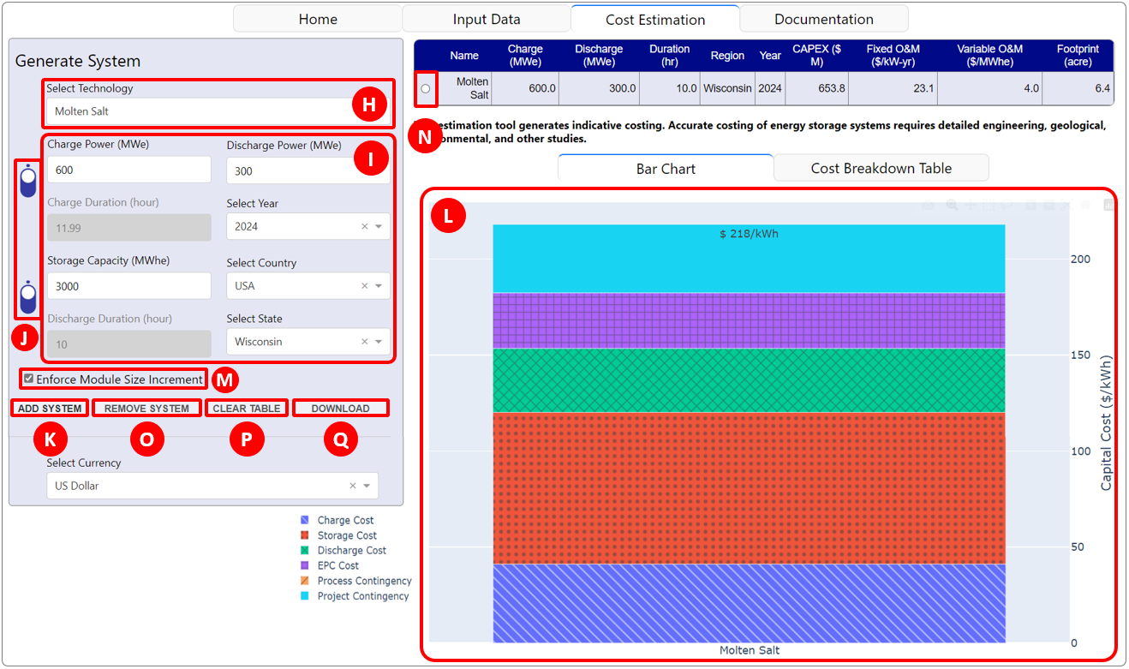Select the Molten Salt row radio button
This screenshot has height=669, width=1129.
click(426, 89)
